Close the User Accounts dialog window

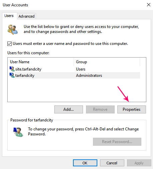pos(149,5)
